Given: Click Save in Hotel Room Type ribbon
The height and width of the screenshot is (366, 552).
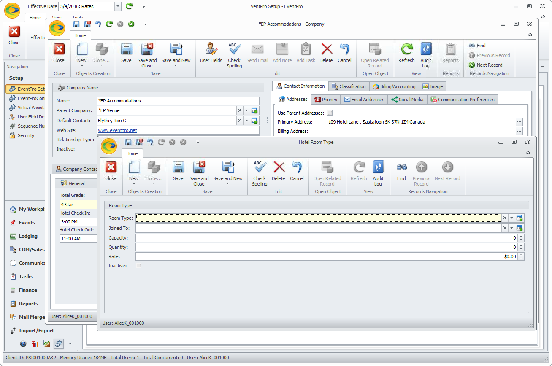Looking at the screenshot, I should pyautogui.click(x=178, y=171).
